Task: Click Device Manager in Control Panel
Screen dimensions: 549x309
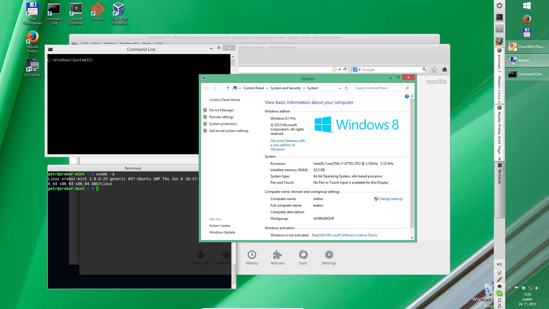Action: (221, 110)
